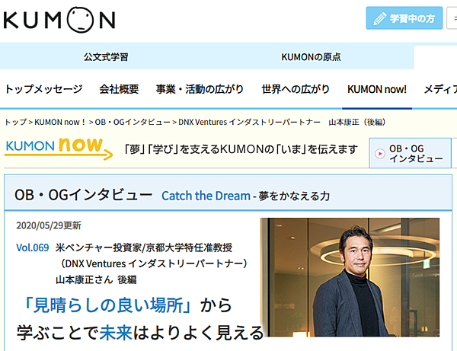Open the OB・OG インタビュー side button

coord(411,153)
